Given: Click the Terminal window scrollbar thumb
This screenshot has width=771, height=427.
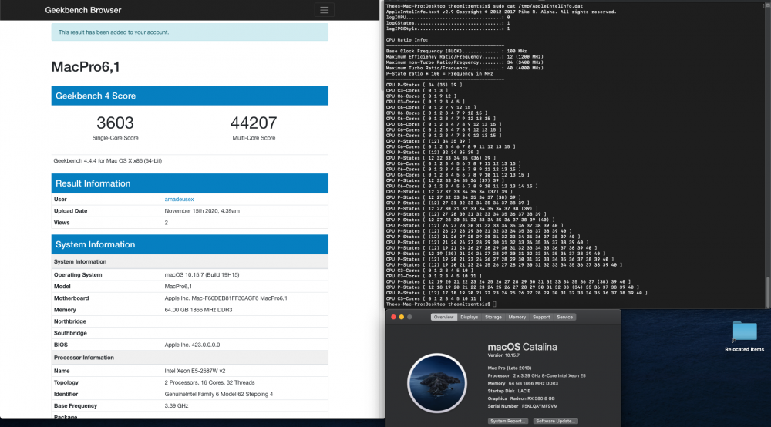Looking at the screenshot, I should pyautogui.click(x=768, y=291).
